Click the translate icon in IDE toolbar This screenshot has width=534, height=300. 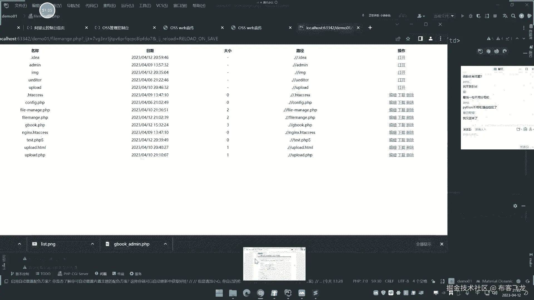tap(505, 16)
